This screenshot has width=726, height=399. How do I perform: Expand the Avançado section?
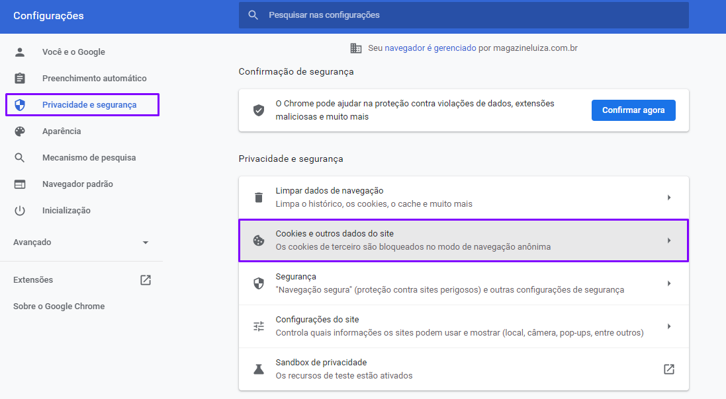click(x=145, y=242)
